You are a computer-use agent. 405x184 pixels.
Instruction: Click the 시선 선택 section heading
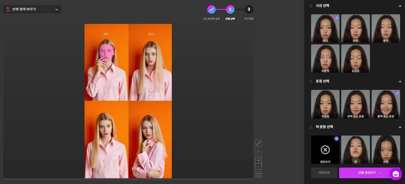tap(322, 6)
